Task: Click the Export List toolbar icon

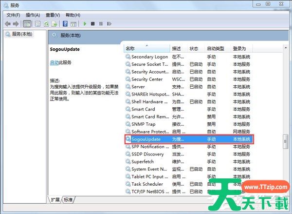Action: pos(54,24)
